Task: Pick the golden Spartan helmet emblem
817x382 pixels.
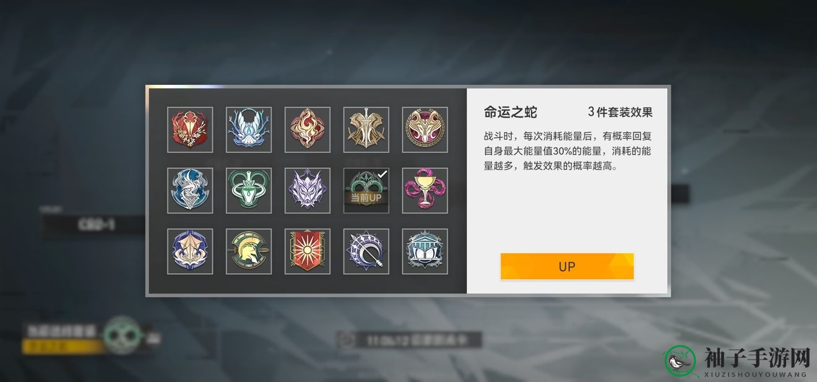Action: point(249,251)
